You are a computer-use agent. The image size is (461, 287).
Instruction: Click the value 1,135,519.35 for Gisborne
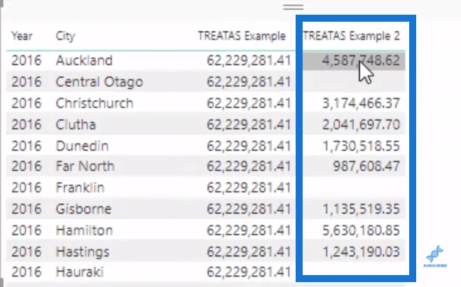point(362,209)
